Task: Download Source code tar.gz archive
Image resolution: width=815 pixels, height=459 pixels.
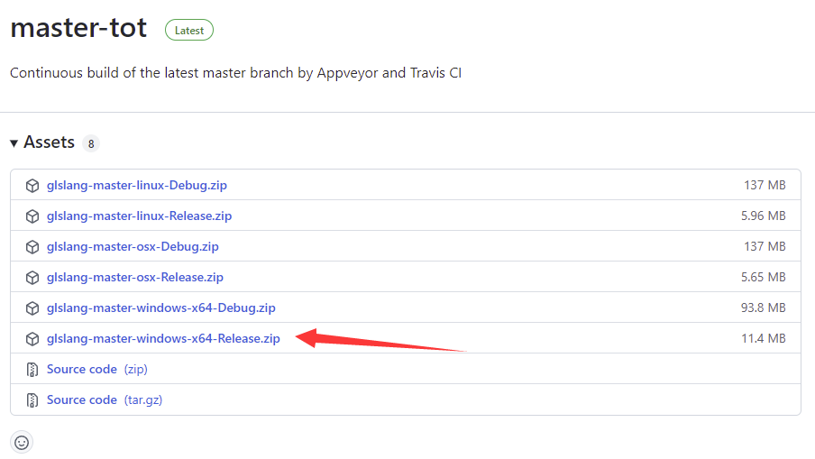Action: pyautogui.click(x=82, y=400)
